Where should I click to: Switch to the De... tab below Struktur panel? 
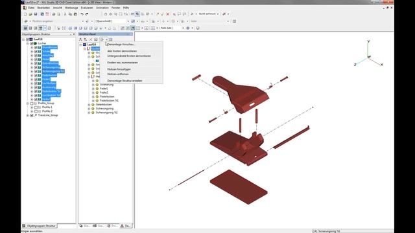click(x=125, y=226)
